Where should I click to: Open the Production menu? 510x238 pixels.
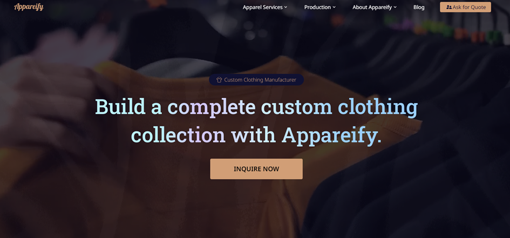click(319, 7)
